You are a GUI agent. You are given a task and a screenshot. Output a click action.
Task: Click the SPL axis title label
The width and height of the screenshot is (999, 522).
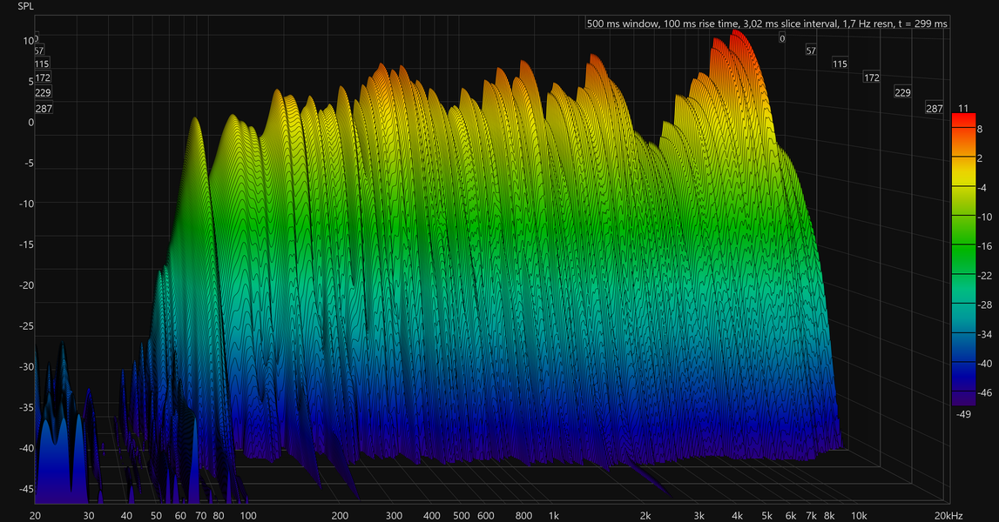[25, 6]
